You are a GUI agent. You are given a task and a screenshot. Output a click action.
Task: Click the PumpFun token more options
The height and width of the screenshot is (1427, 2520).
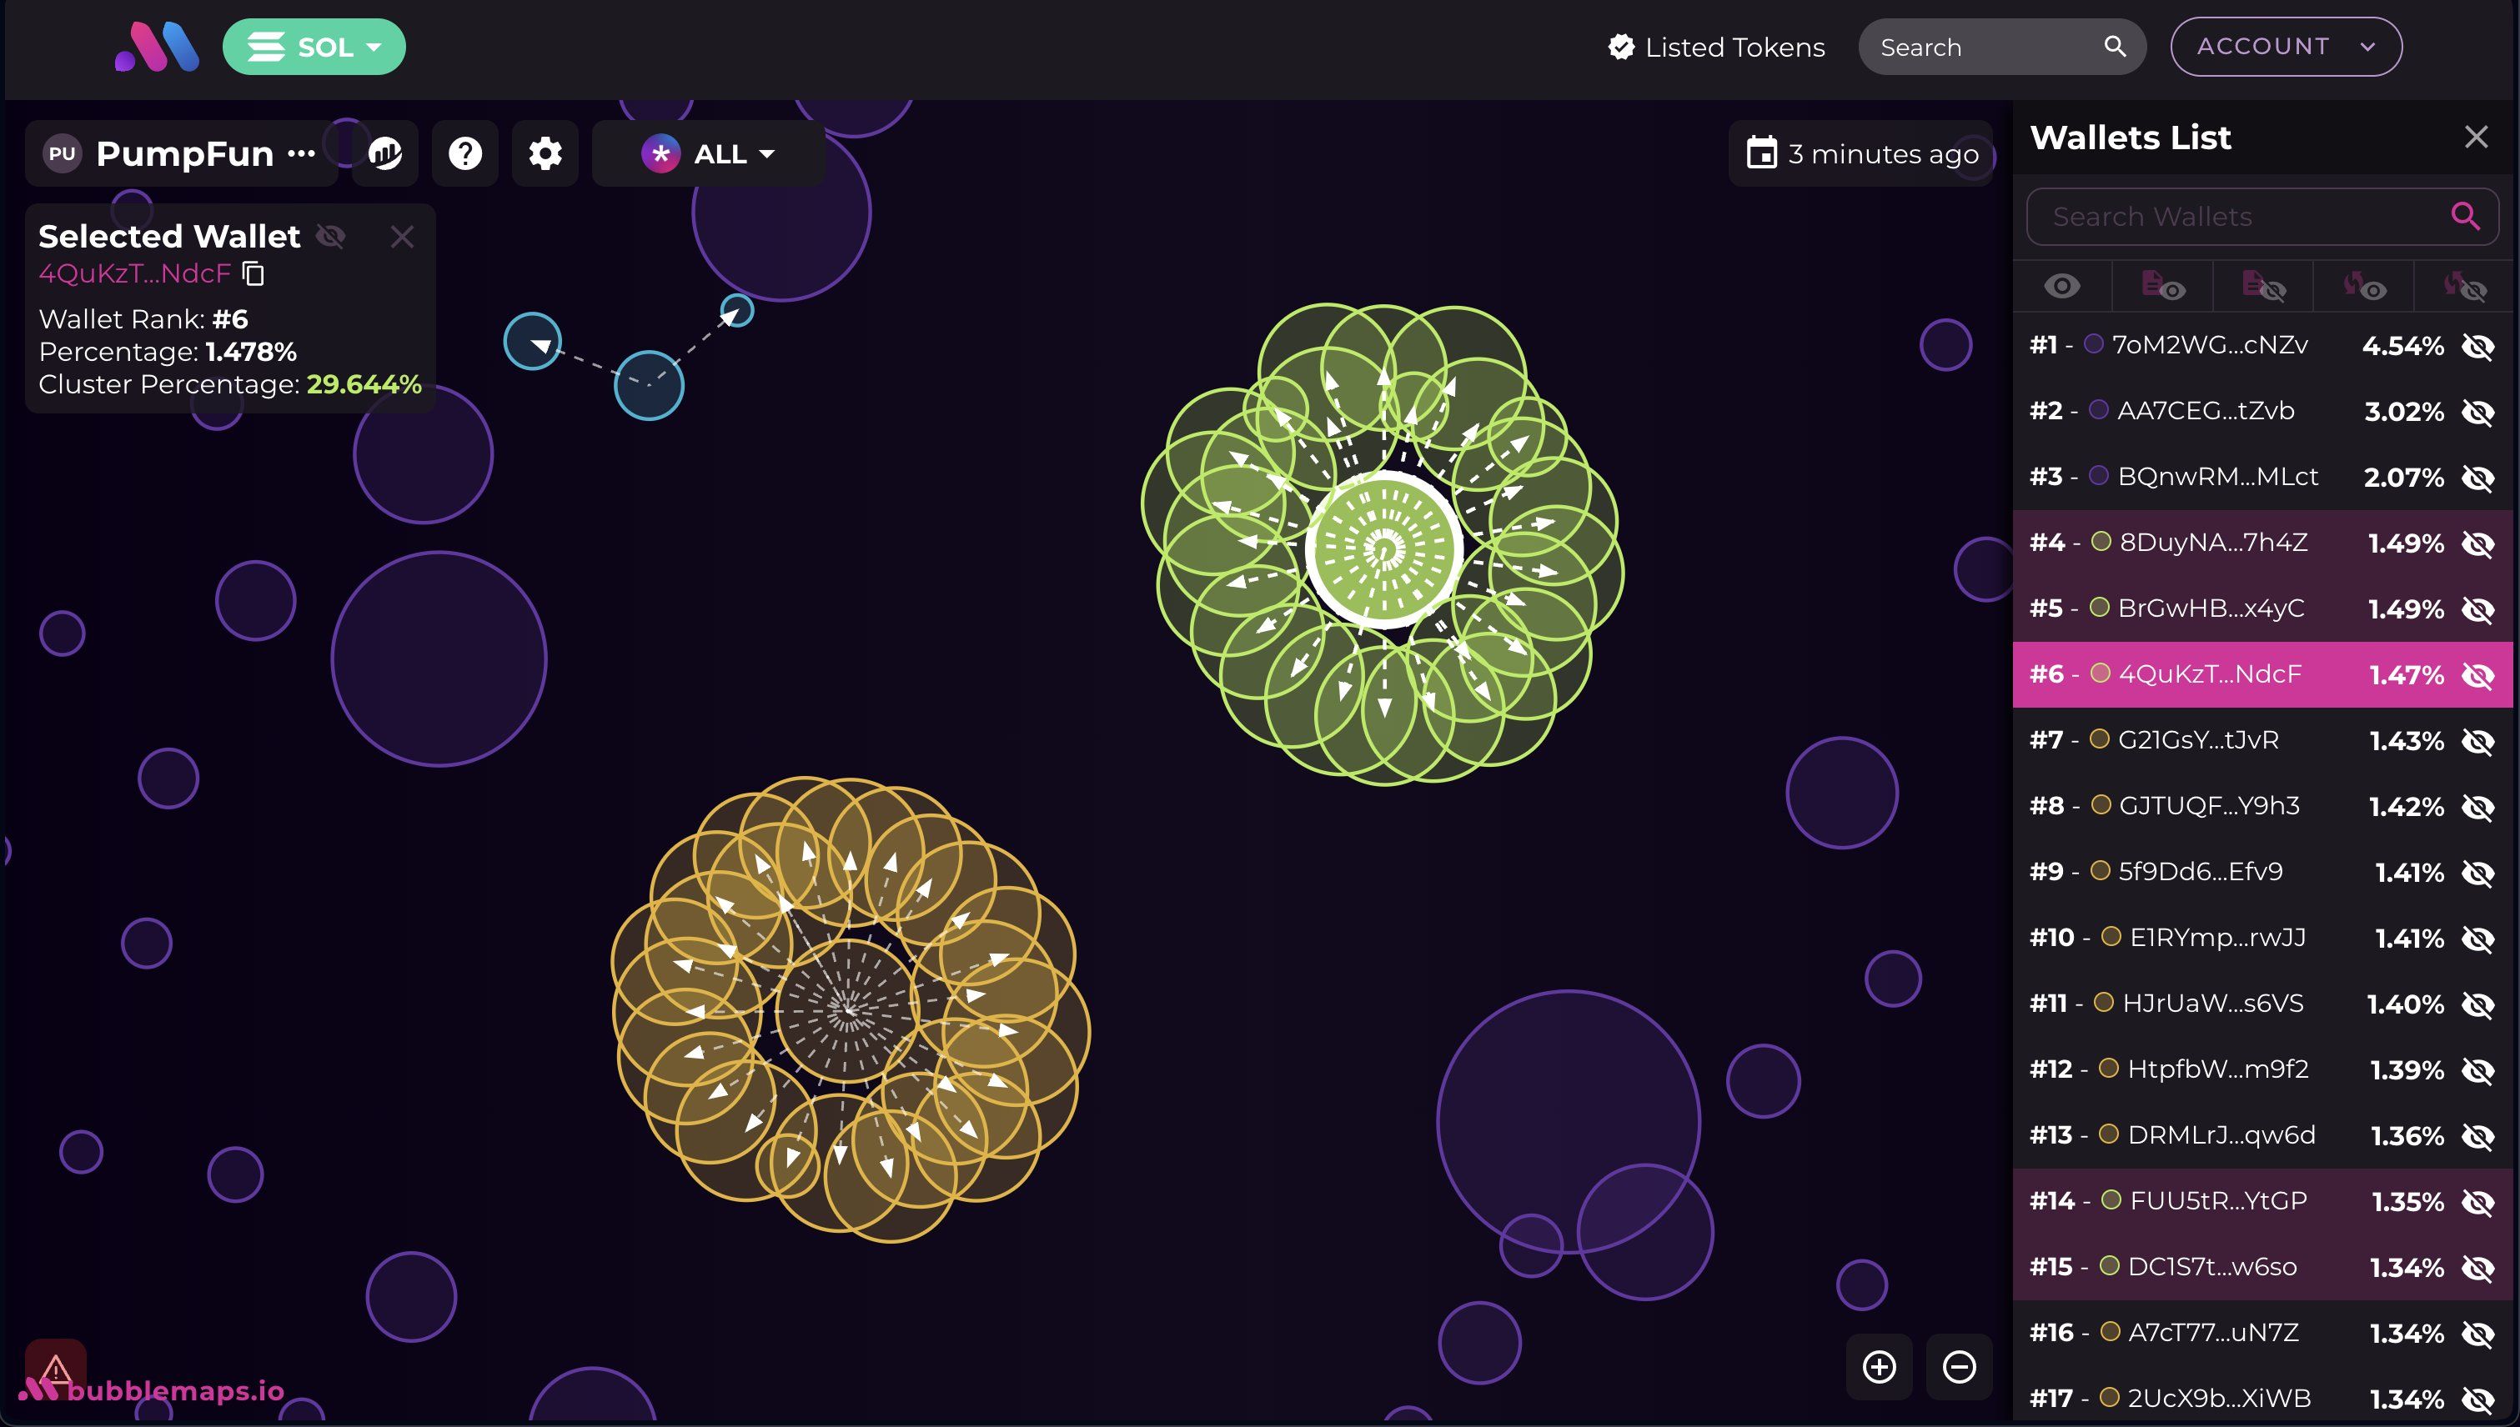pyautogui.click(x=301, y=154)
